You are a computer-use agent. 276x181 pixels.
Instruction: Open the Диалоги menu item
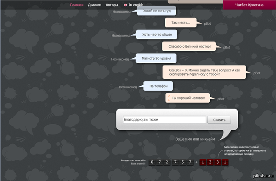[x=94, y=5]
